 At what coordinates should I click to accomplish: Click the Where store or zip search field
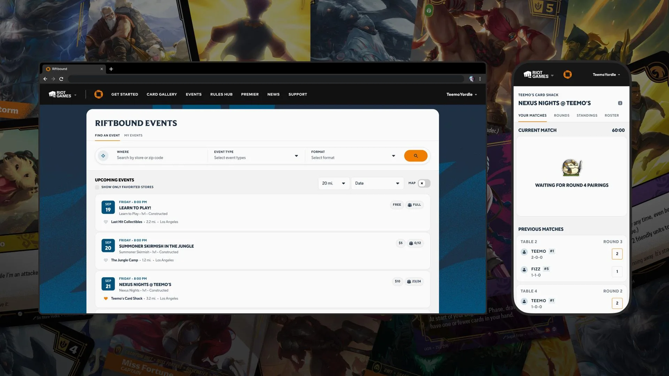coord(159,156)
